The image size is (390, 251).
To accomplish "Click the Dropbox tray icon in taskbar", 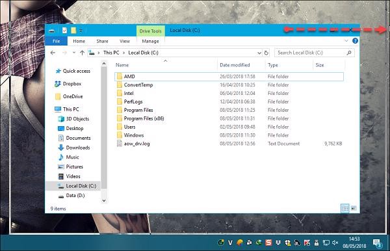I will tap(278, 243).
